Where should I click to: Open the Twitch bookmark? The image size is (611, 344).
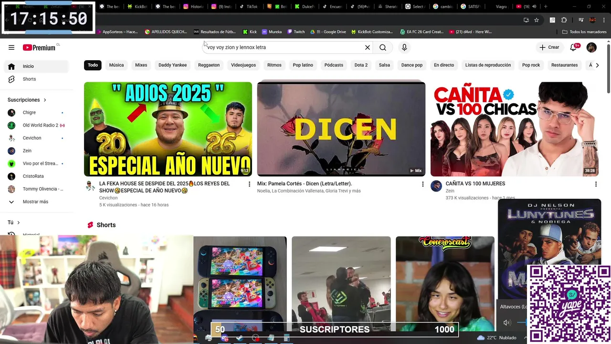point(296,32)
